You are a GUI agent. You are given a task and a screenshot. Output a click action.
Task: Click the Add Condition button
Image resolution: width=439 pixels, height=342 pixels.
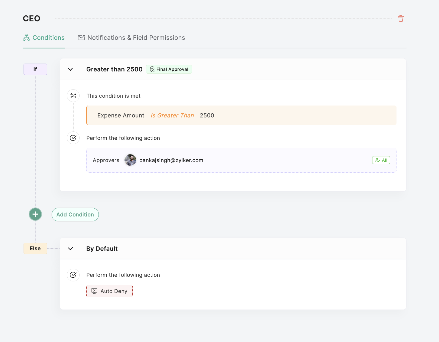pos(75,215)
